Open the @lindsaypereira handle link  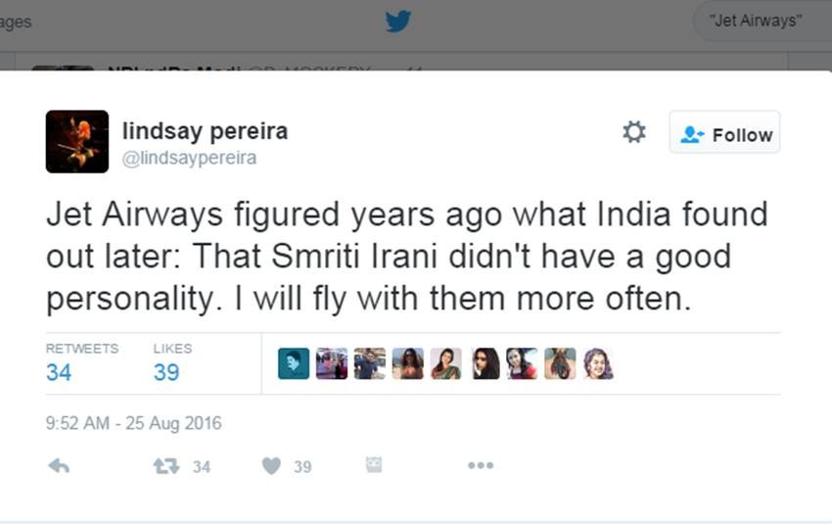[189, 158]
